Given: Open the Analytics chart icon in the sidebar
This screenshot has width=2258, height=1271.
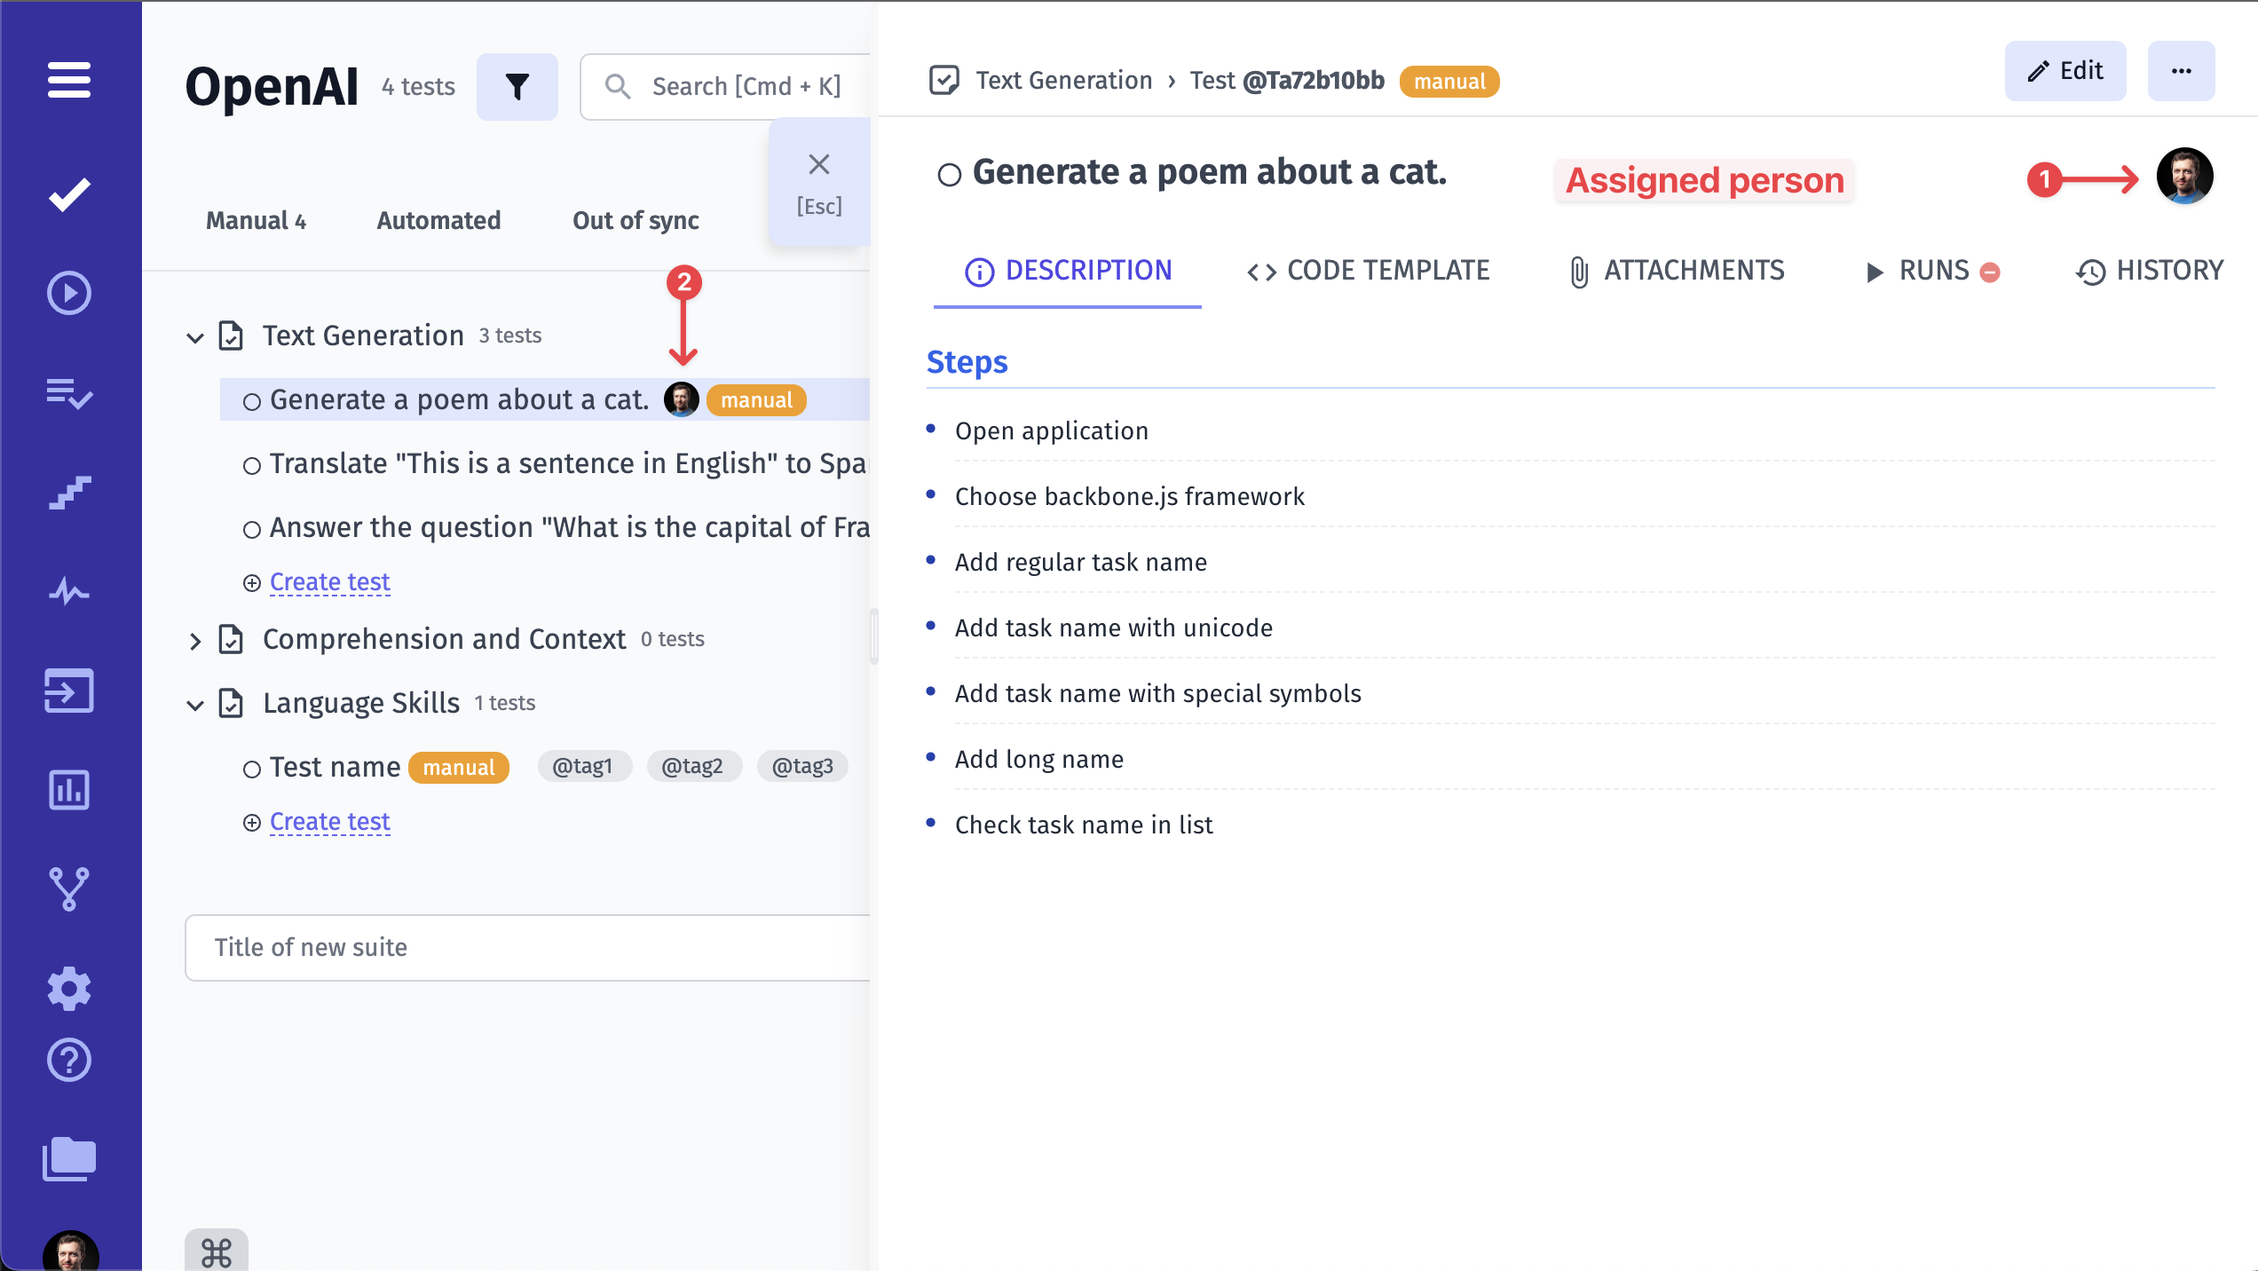Looking at the screenshot, I should (x=69, y=790).
